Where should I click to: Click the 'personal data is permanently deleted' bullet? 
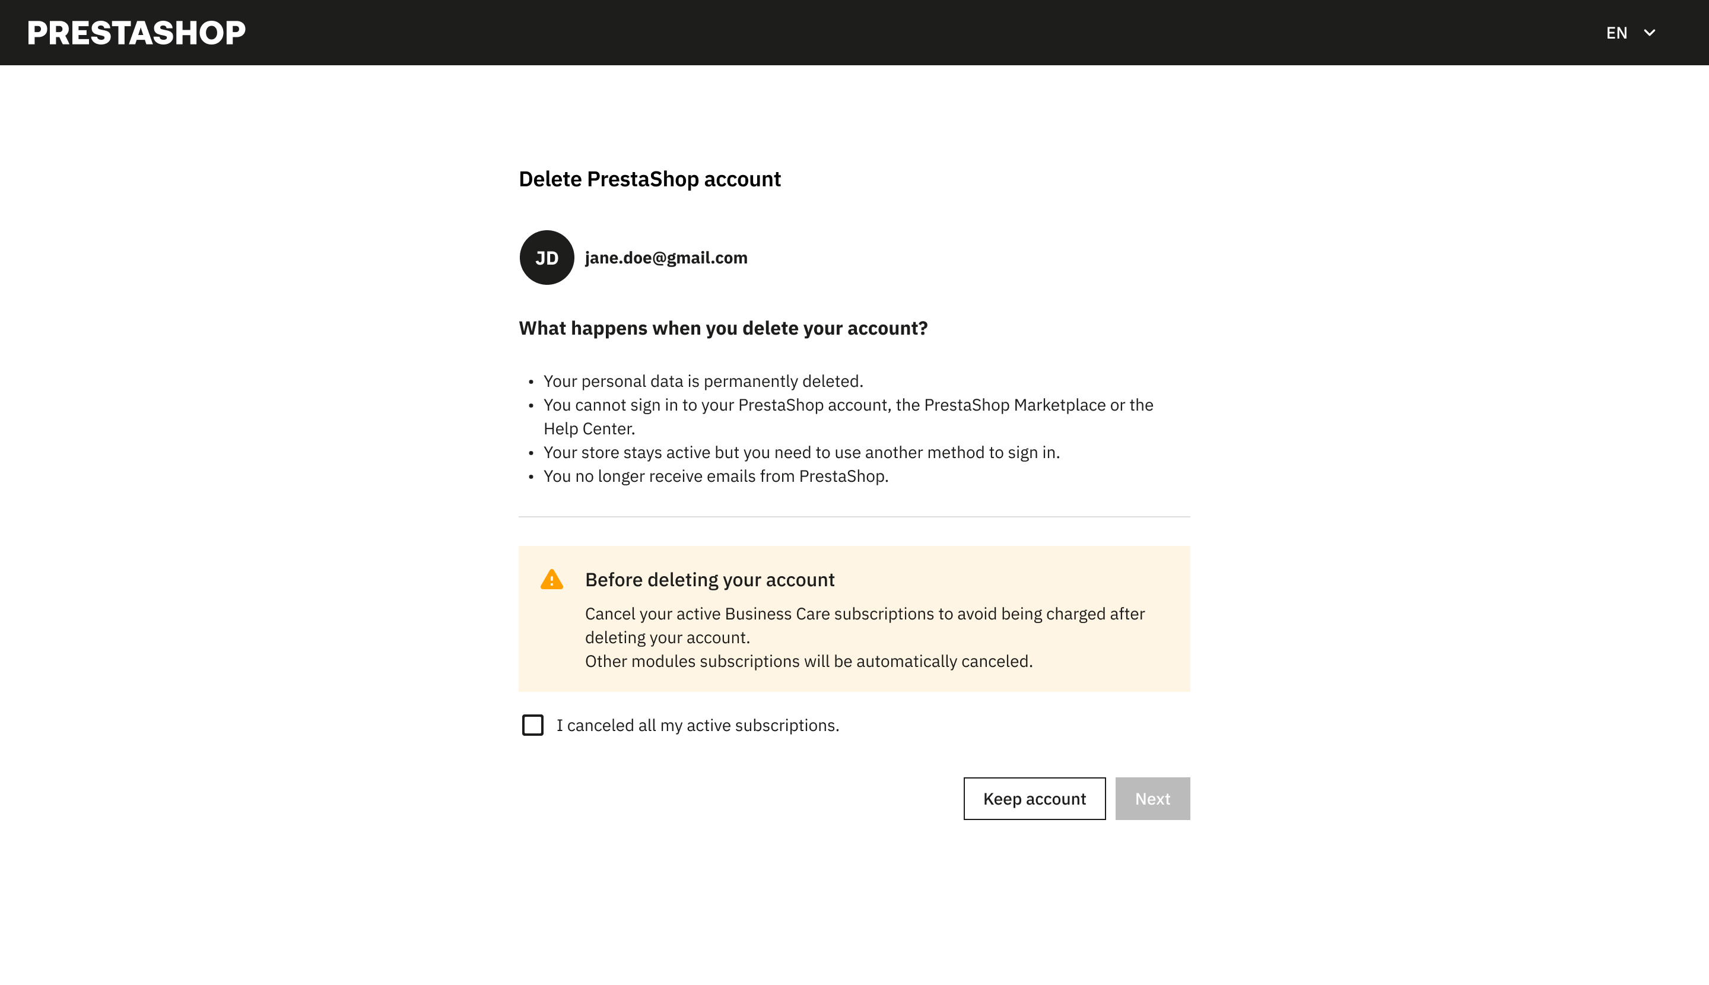[x=703, y=381]
